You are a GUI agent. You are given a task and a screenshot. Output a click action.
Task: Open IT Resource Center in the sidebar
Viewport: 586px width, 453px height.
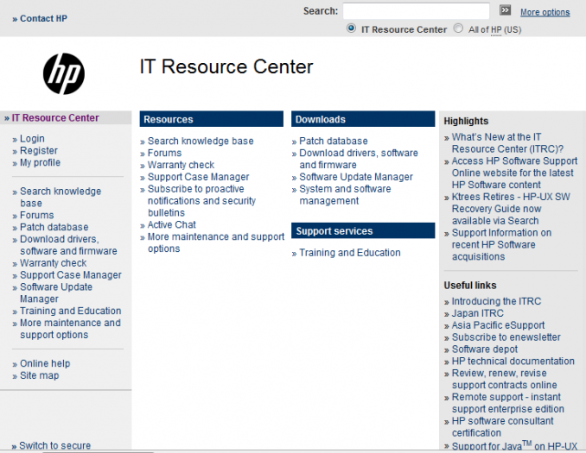click(55, 118)
